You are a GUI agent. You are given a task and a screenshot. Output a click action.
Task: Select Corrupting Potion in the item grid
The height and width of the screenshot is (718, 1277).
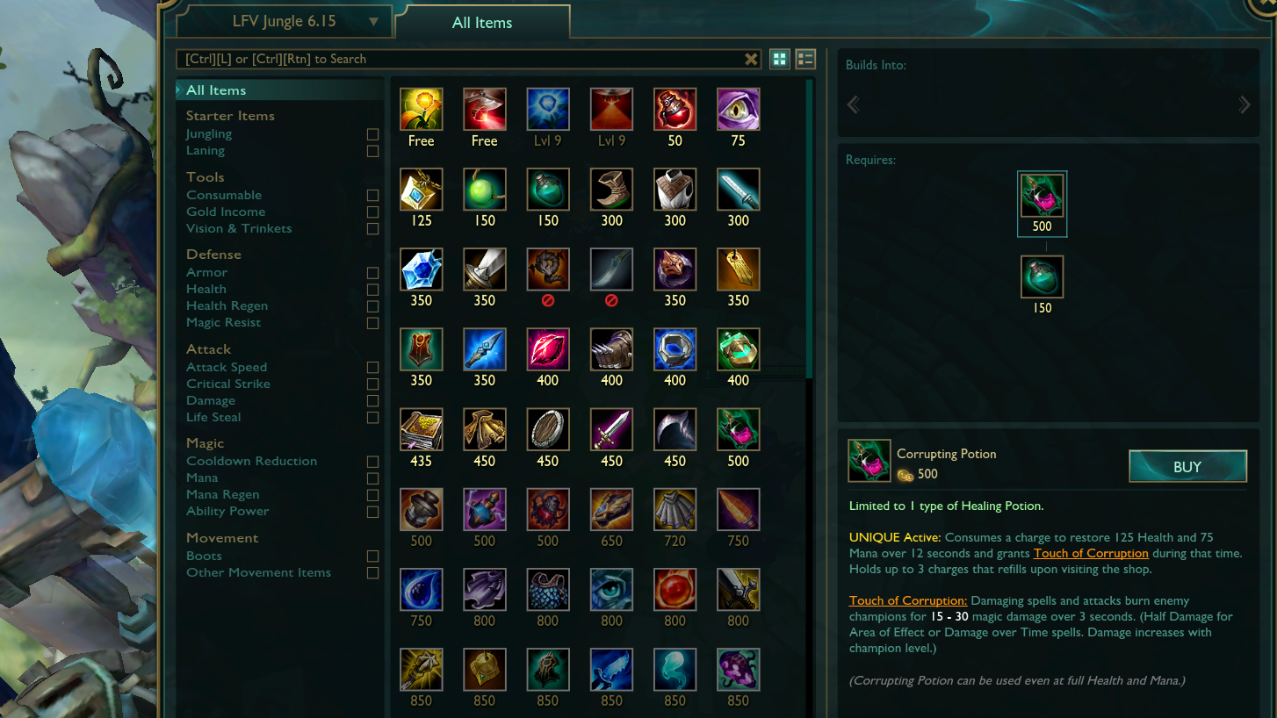tap(738, 429)
